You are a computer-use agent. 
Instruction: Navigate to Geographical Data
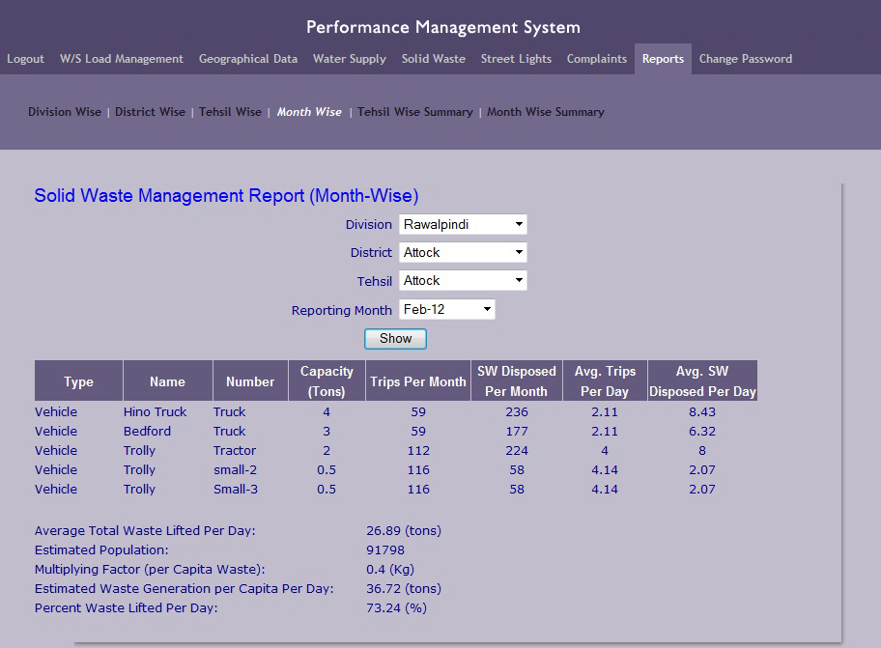tap(247, 59)
